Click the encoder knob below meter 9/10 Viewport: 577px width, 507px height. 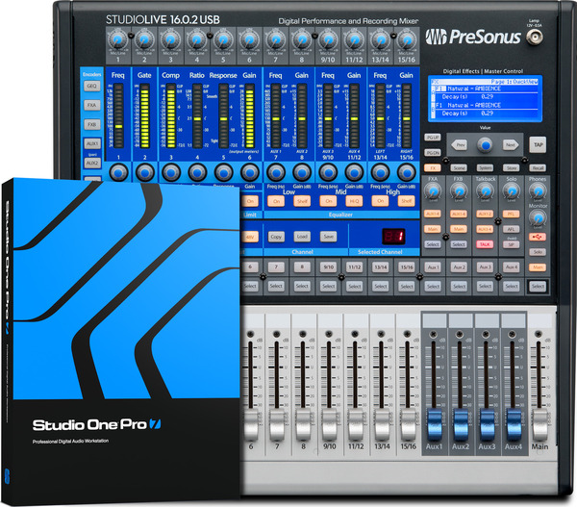328,172
